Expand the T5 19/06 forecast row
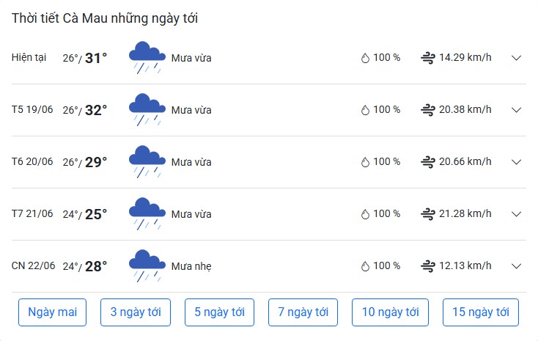The image size is (538, 341). pos(516,110)
